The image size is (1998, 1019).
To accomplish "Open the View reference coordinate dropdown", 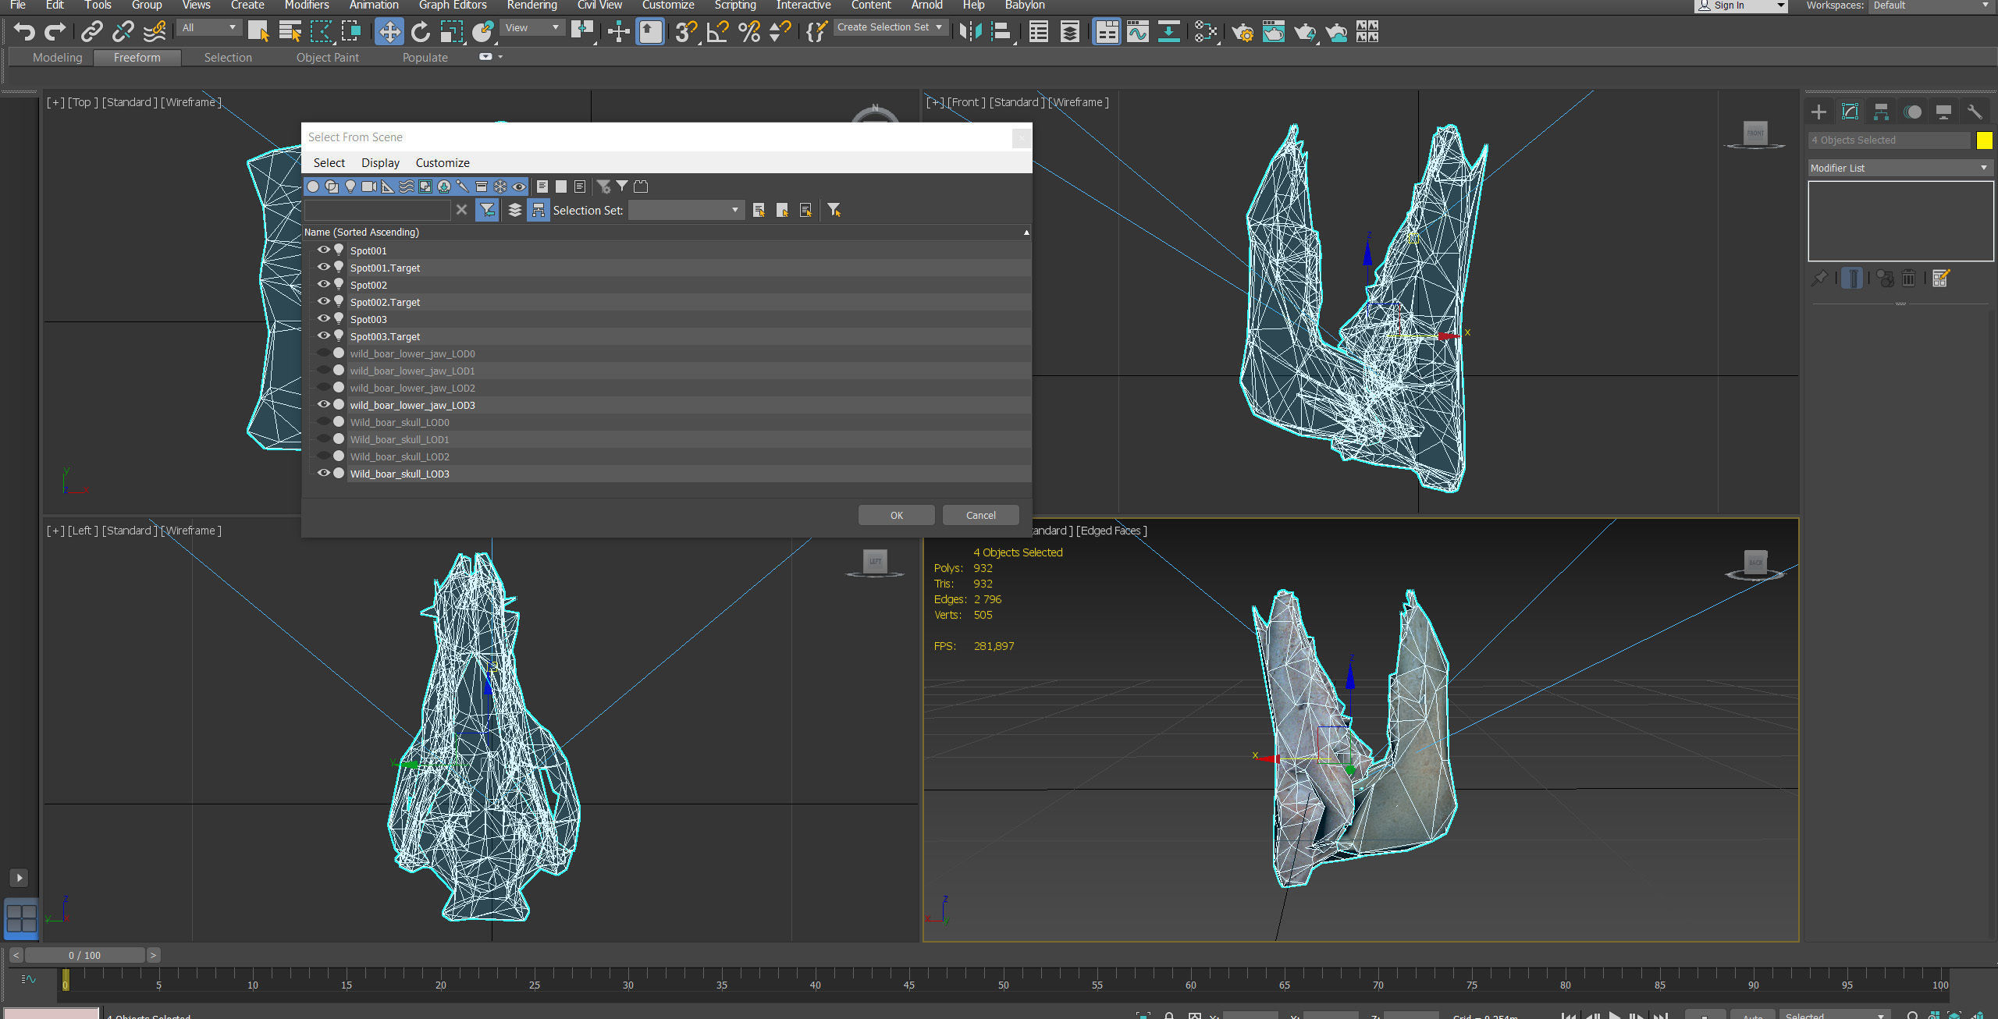I will pos(533,27).
